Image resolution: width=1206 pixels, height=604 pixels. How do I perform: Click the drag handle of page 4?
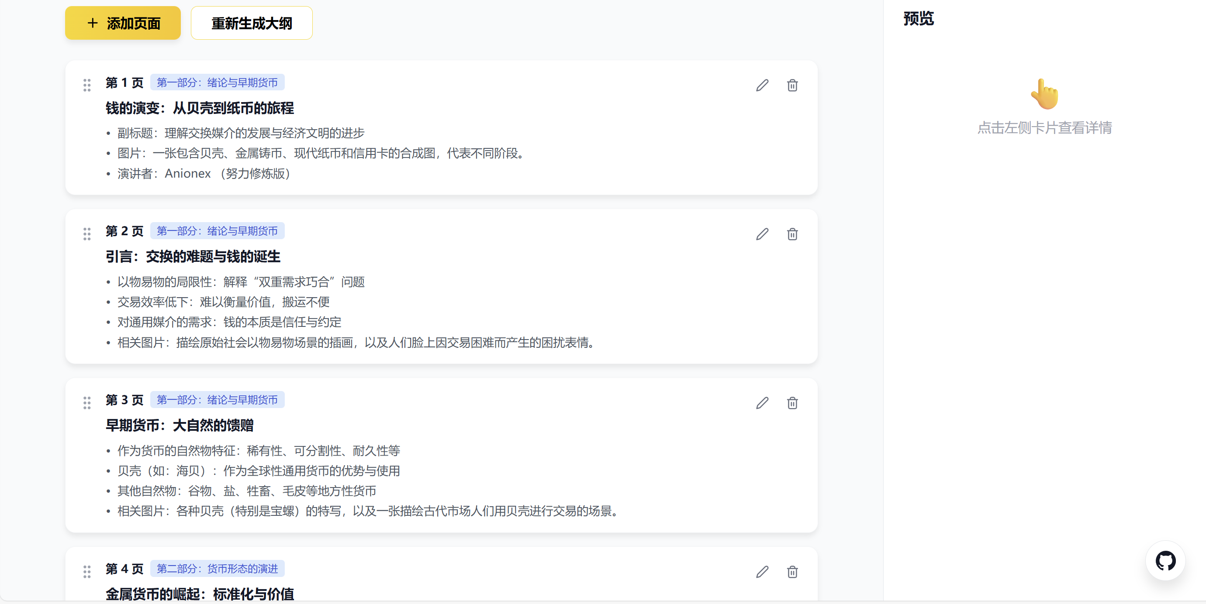(x=87, y=572)
